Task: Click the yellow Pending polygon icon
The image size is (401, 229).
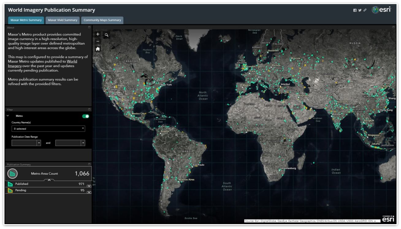Action: (10, 190)
